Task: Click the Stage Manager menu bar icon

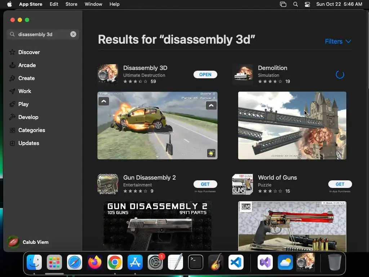Action: [x=283, y=4]
